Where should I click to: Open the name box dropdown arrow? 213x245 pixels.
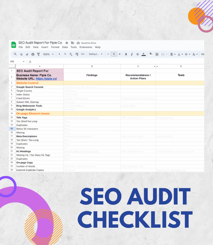coord(24,61)
